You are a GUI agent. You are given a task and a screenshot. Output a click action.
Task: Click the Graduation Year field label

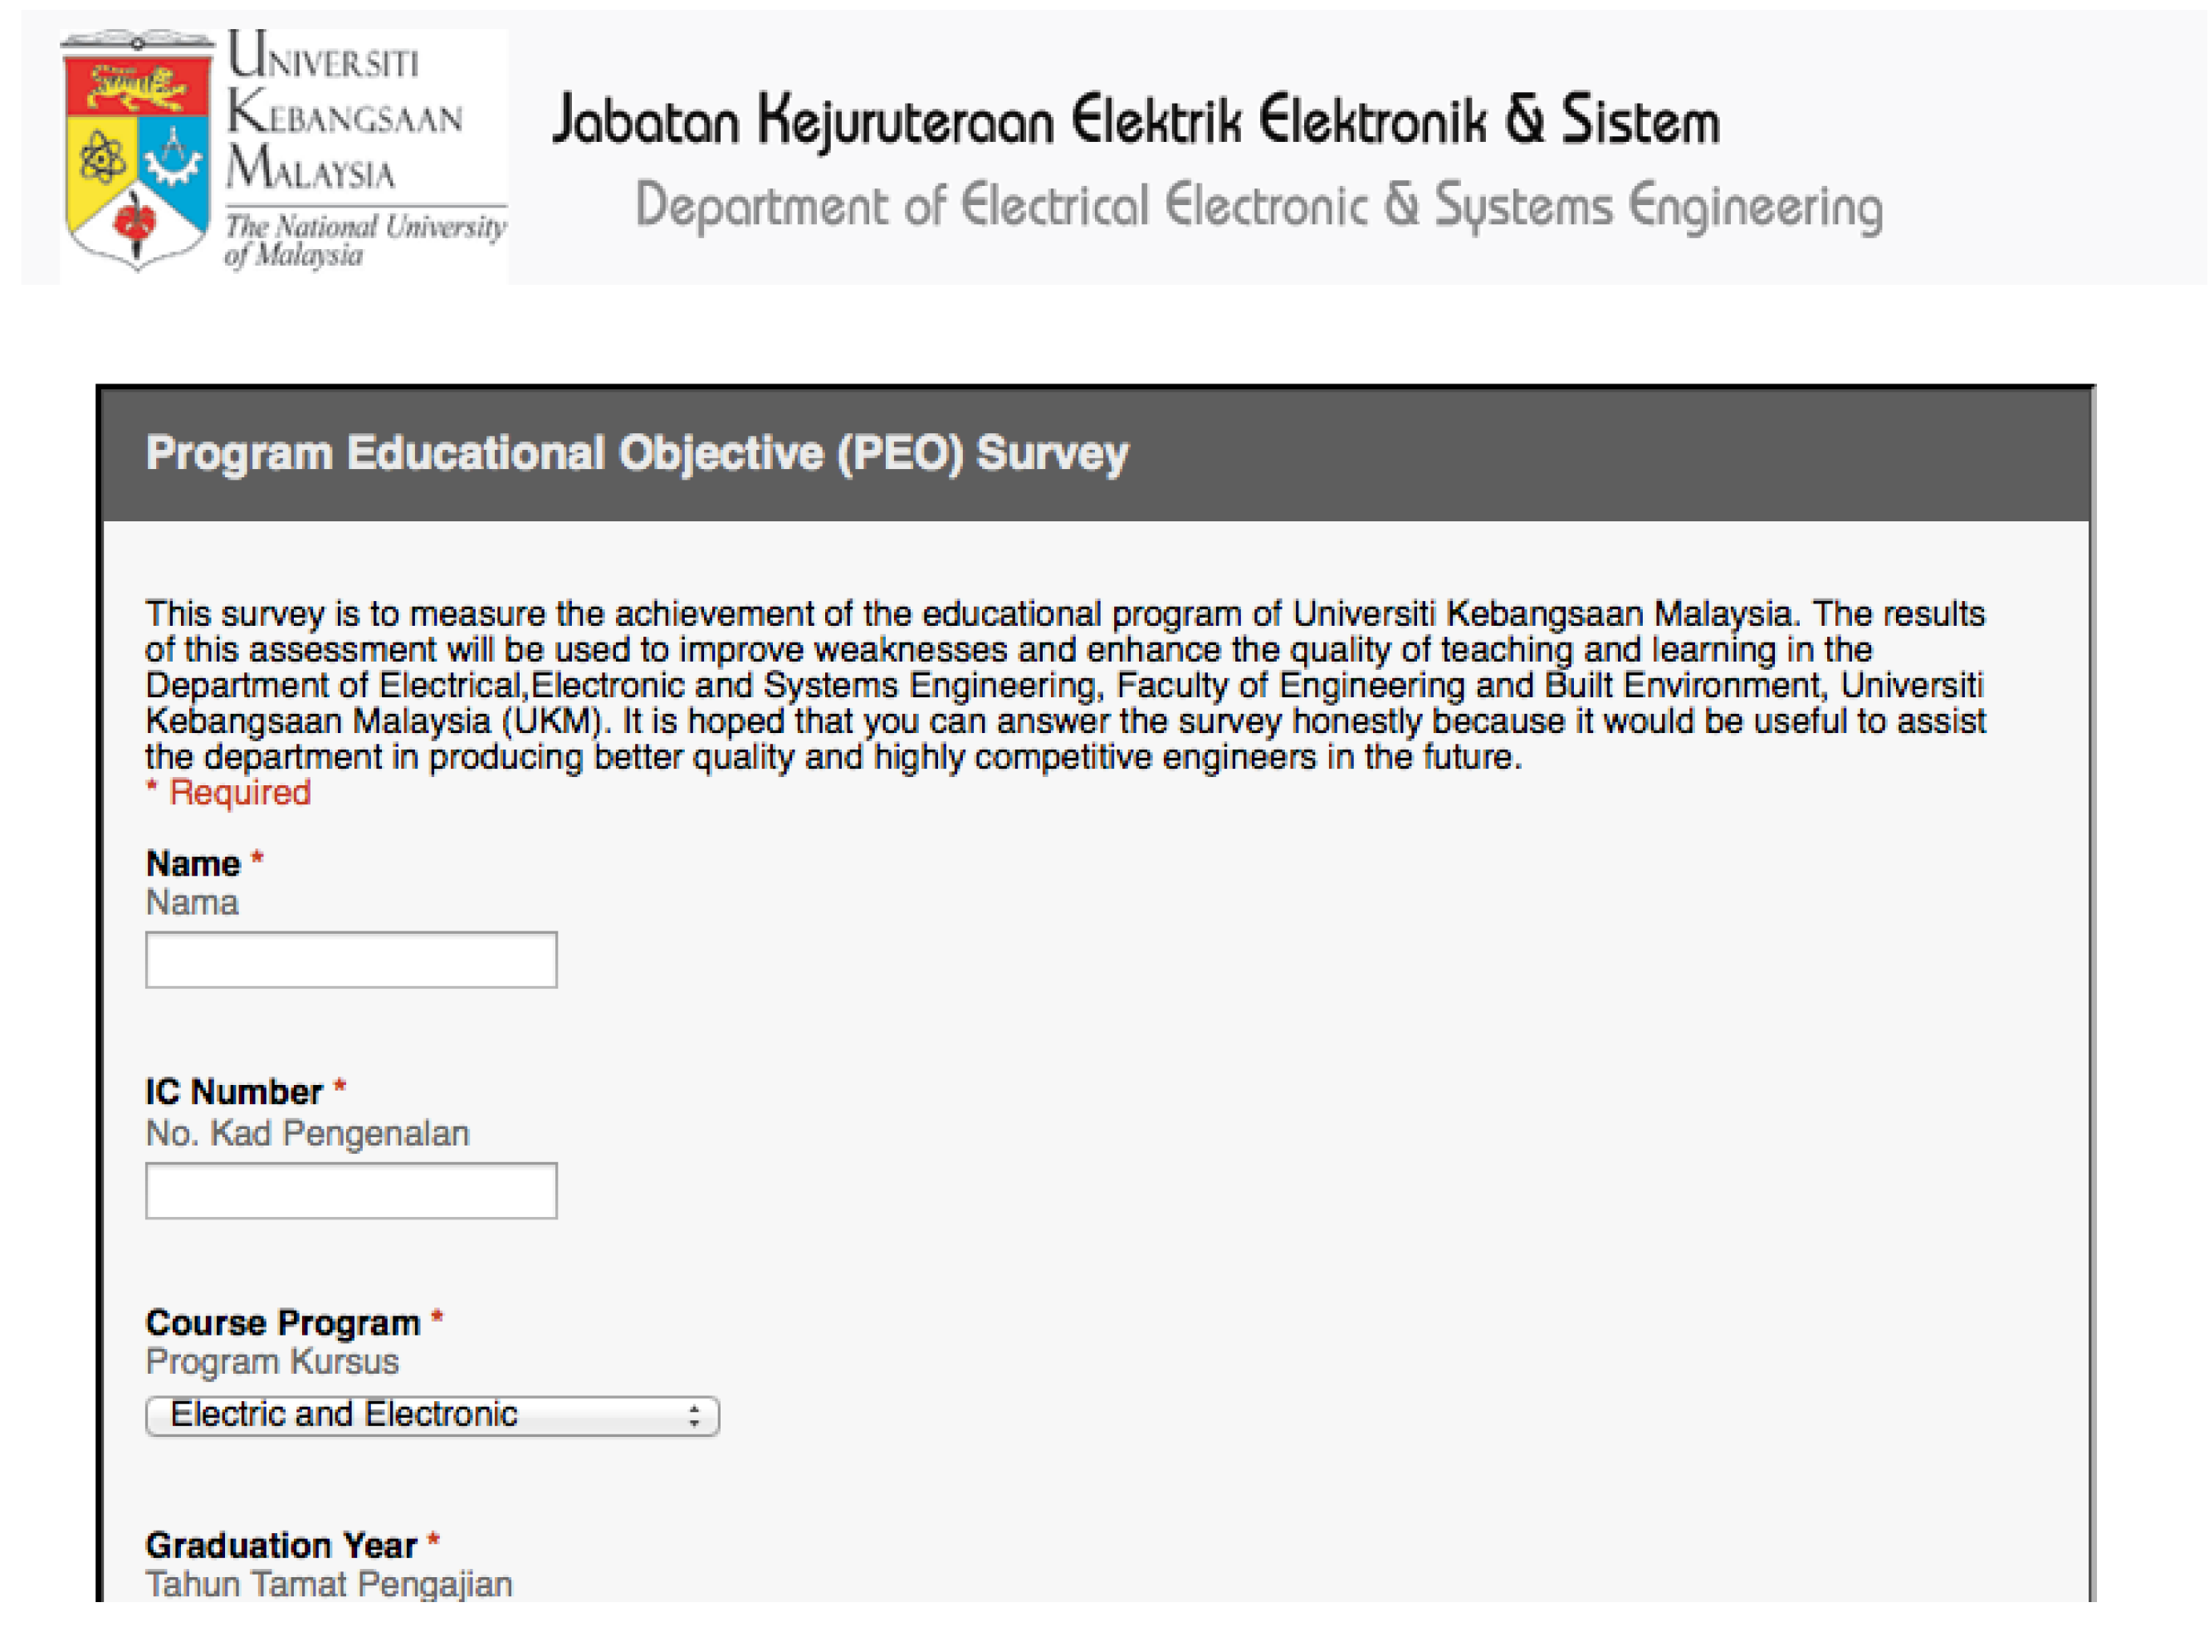[281, 1546]
